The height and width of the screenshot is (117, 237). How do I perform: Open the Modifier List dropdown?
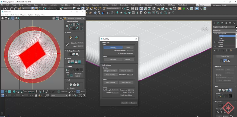click(225, 31)
